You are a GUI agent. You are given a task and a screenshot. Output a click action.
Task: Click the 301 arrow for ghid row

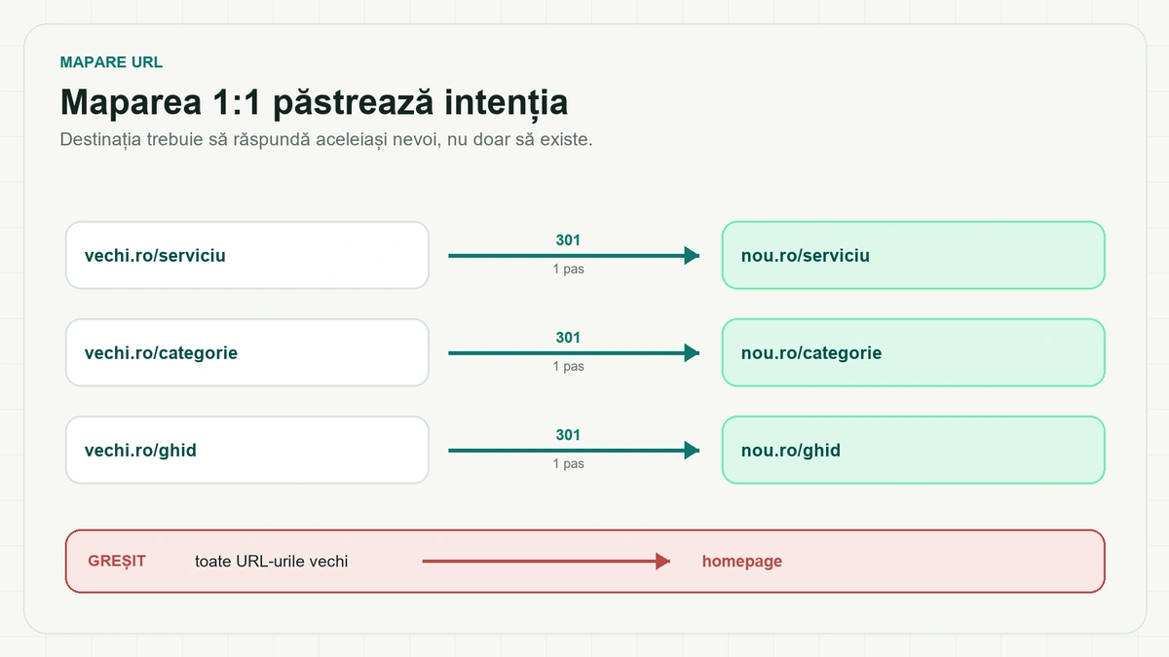click(x=574, y=451)
